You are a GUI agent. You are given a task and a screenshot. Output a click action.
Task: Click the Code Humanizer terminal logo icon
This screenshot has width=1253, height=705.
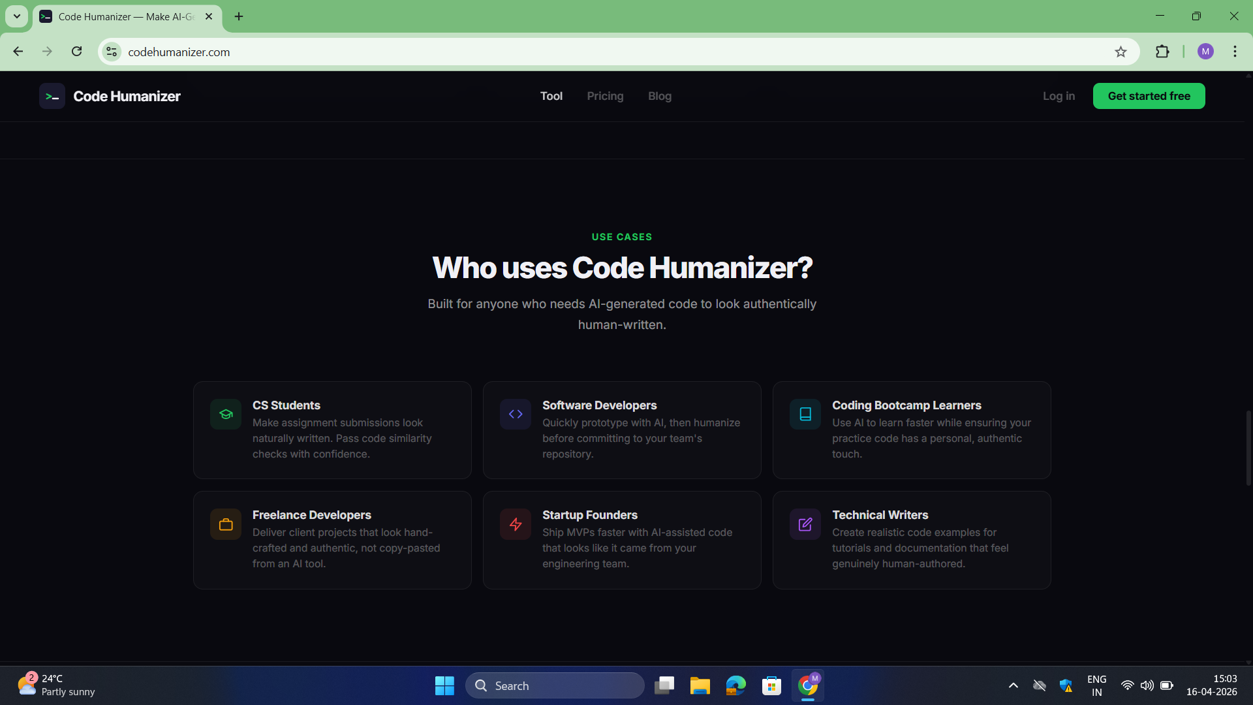(52, 96)
